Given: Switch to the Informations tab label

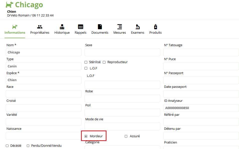Looking at the screenshot, I should pos(15,32).
